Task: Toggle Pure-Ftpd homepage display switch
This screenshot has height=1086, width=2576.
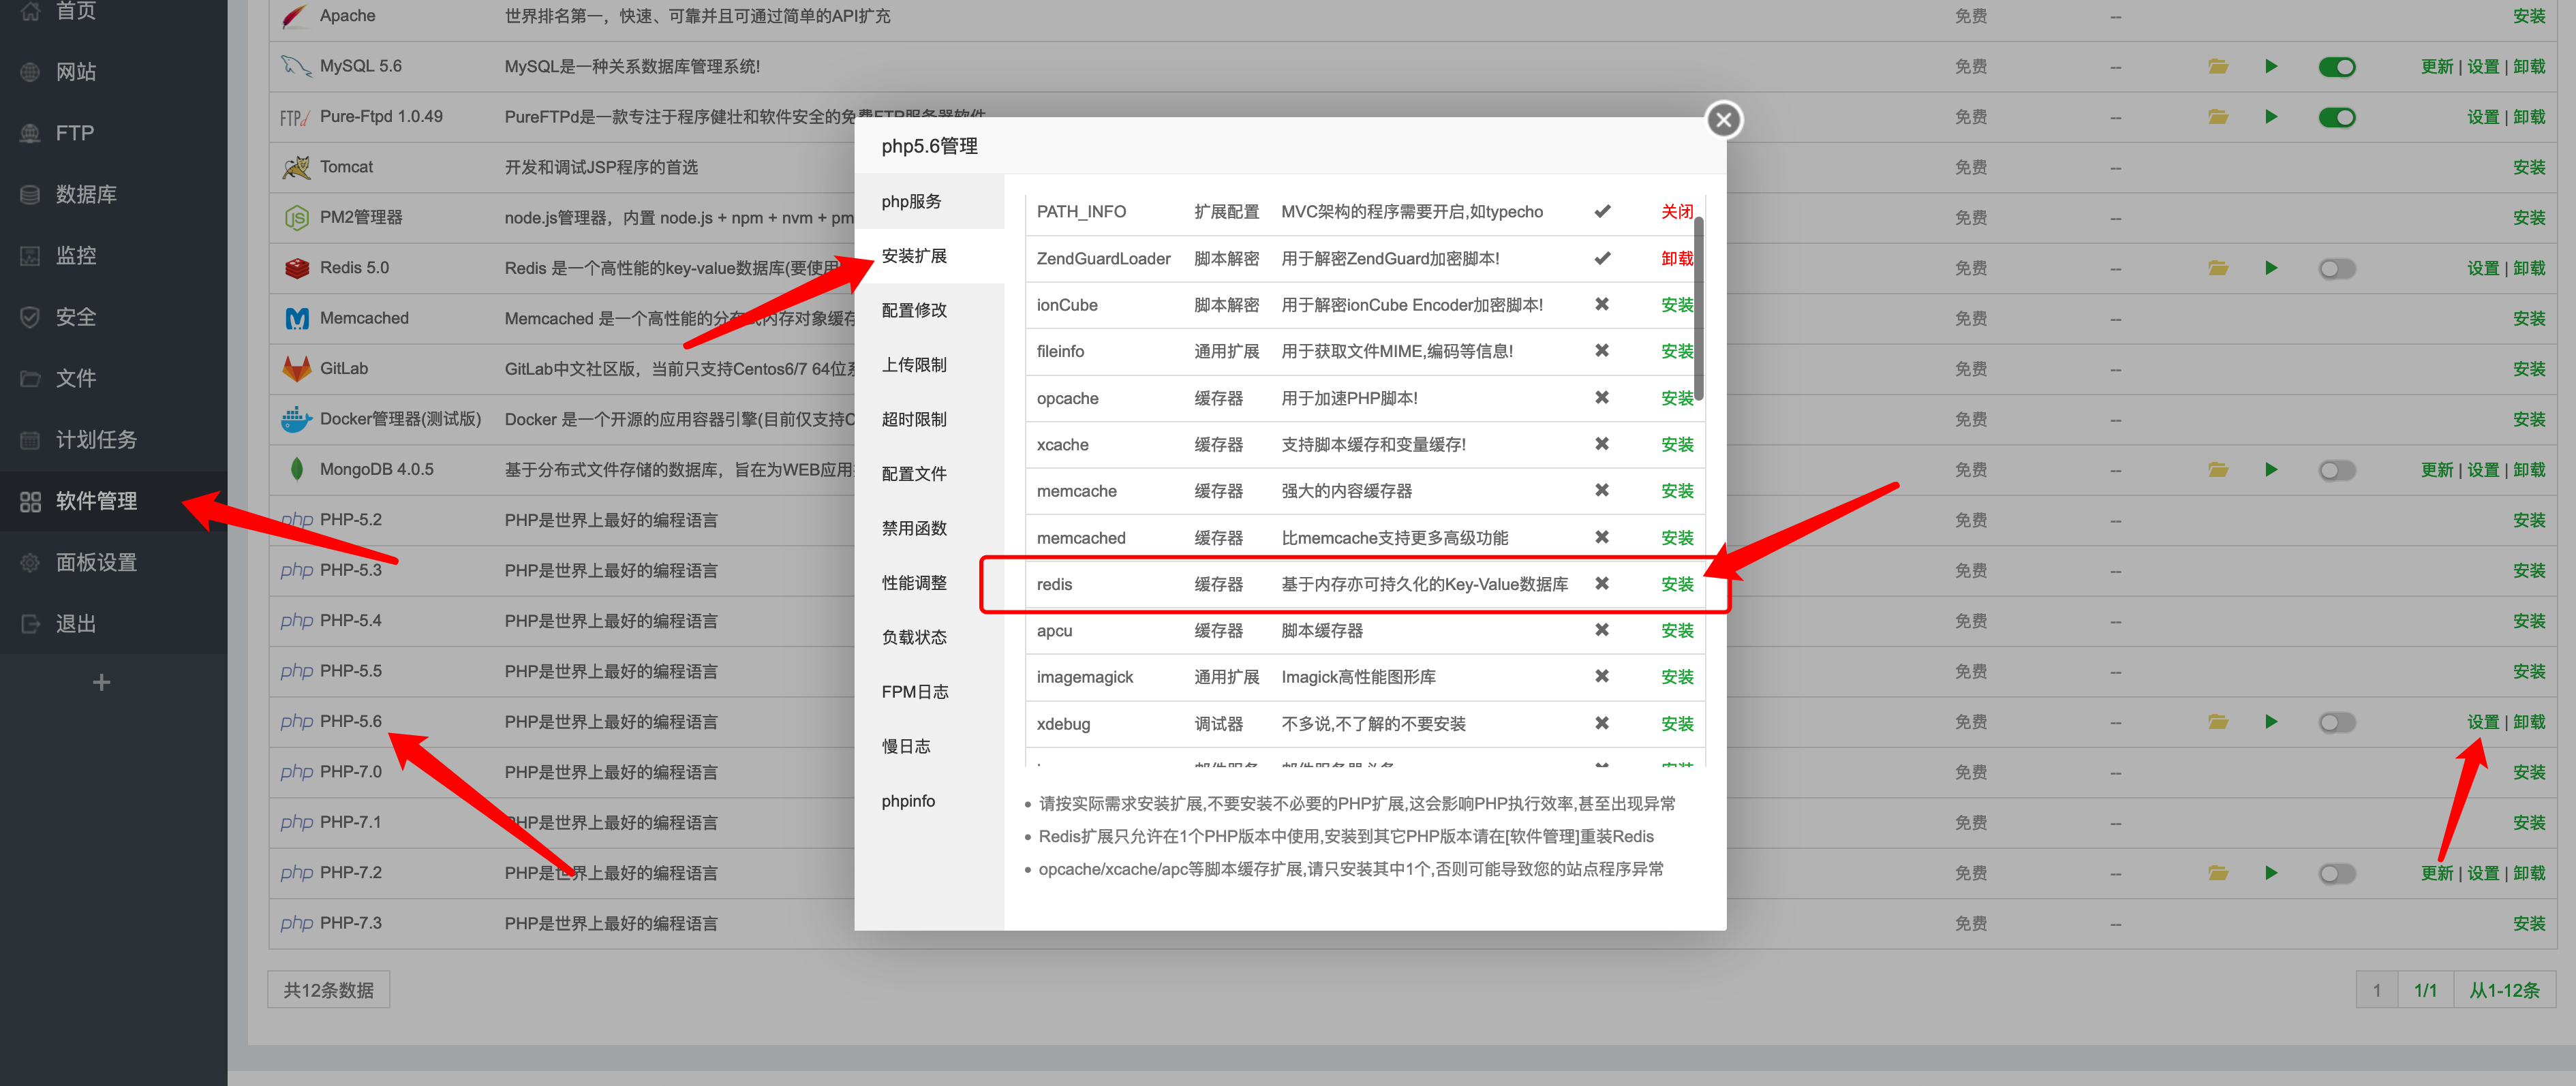Action: pyautogui.click(x=2336, y=117)
